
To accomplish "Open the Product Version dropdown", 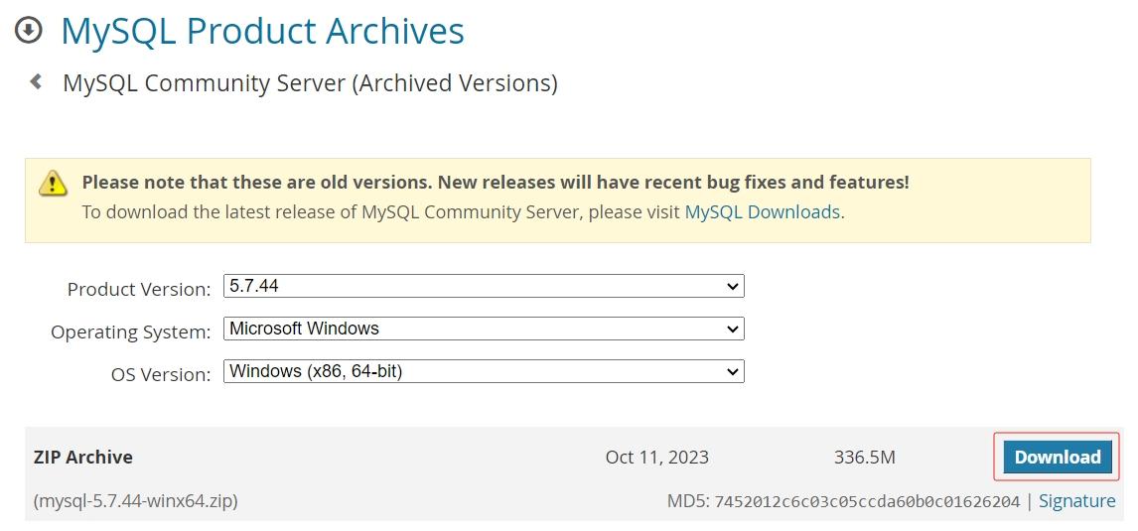I will tap(484, 286).
